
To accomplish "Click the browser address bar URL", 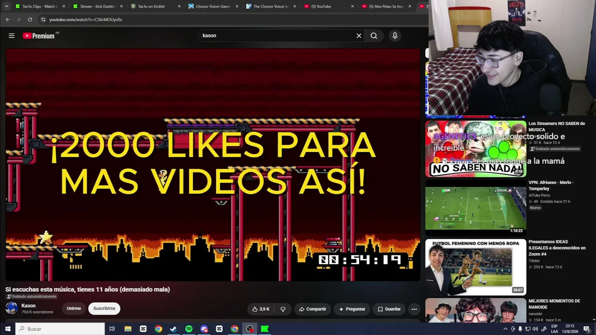I will tap(86, 20).
